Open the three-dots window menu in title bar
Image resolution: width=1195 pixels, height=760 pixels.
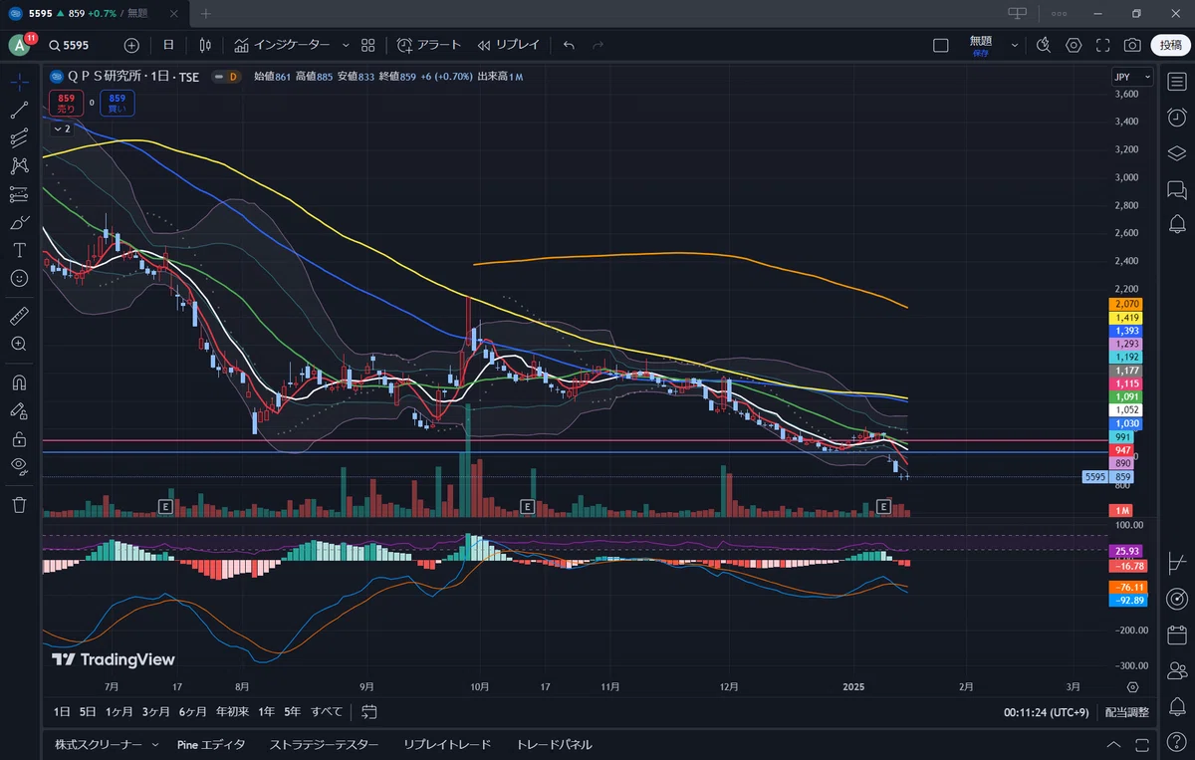(x=1061, y=13)
